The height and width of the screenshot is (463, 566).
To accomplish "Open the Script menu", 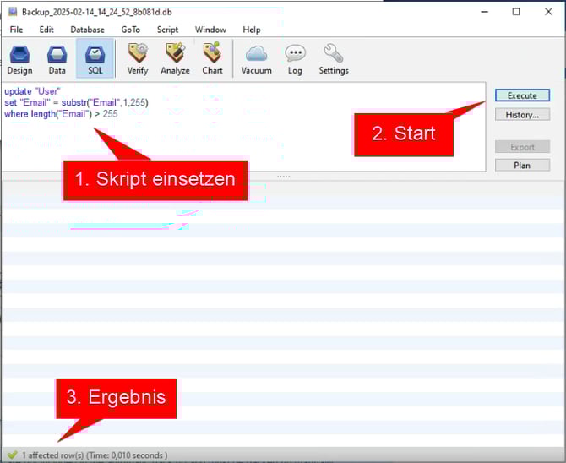I will coord(167,30).
